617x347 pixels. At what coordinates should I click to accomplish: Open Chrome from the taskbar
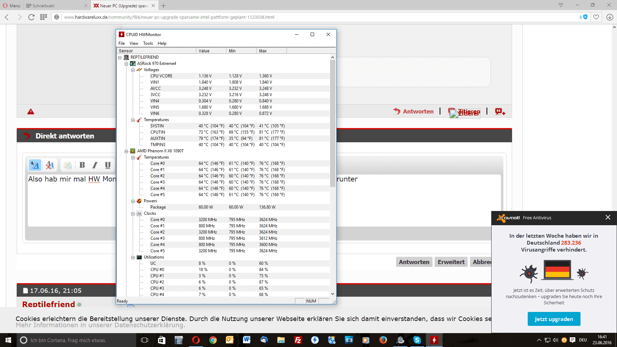tap(213, 340)
